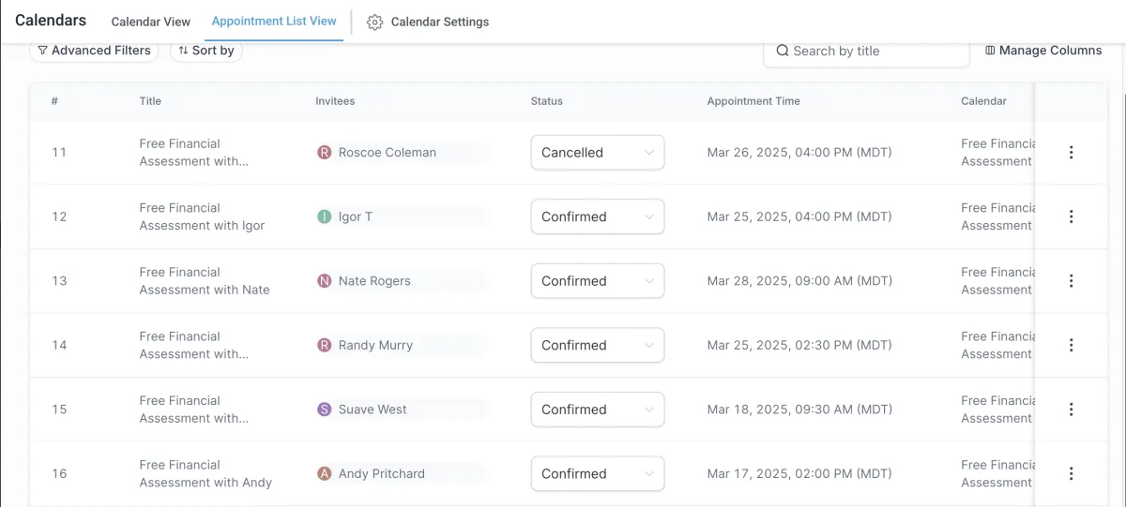
Task: Click the Appointment Time column header
Action: click(753, 101)
